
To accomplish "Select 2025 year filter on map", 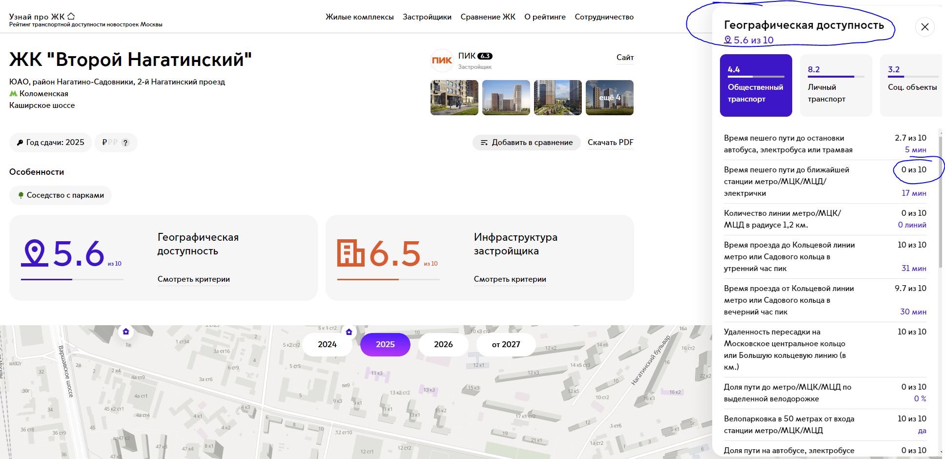I will (385, 344).
